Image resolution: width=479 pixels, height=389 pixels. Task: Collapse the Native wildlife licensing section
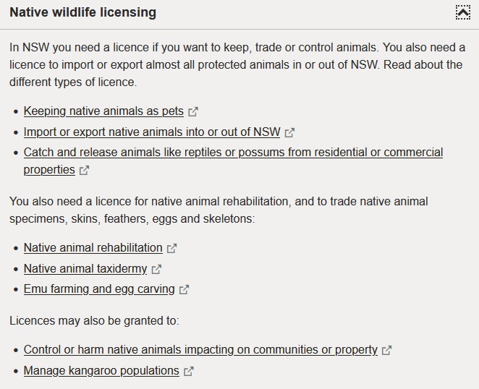tap(462, 12)
